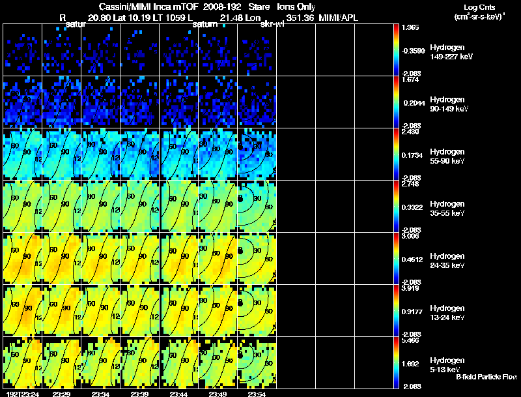Click the 'Hydrogen 13-24 keV' row label

click(x=447, y=313)
